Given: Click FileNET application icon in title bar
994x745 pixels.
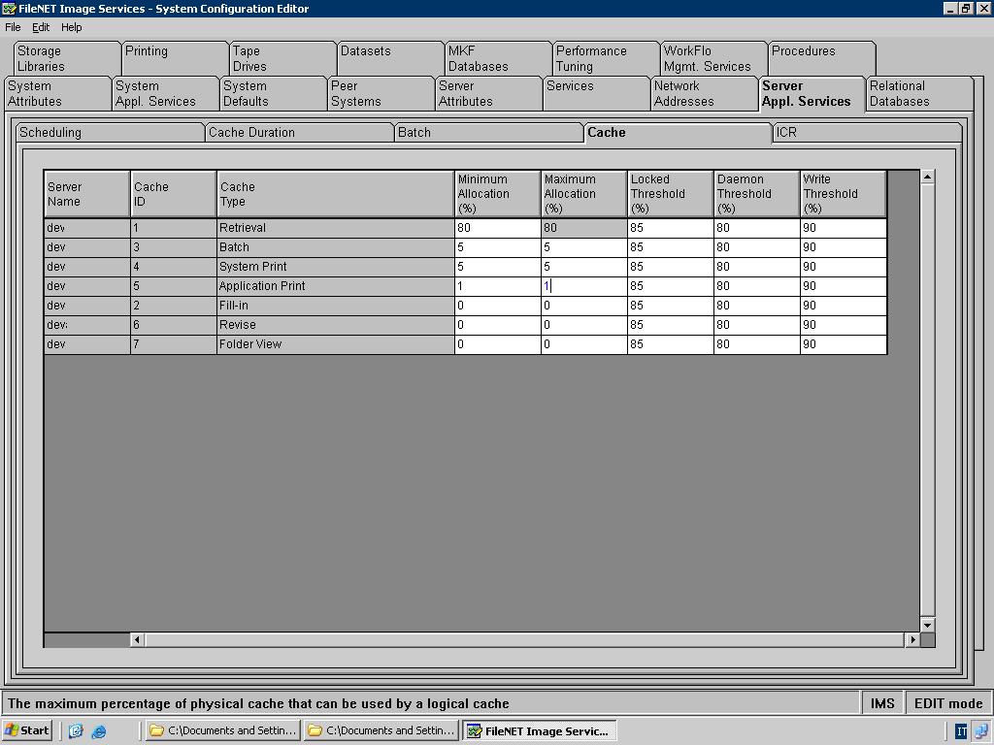Looking at the screenshot, I should (x=9, y=8).
